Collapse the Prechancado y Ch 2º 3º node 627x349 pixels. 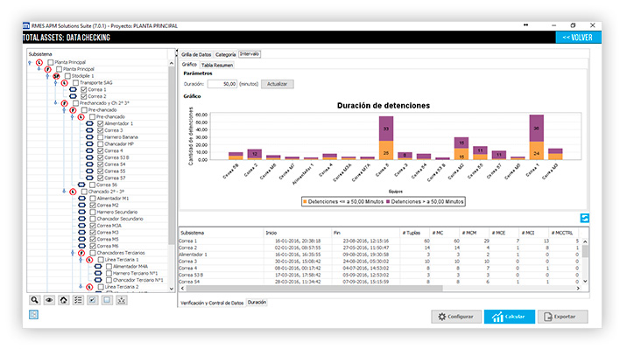click(55, 103)
